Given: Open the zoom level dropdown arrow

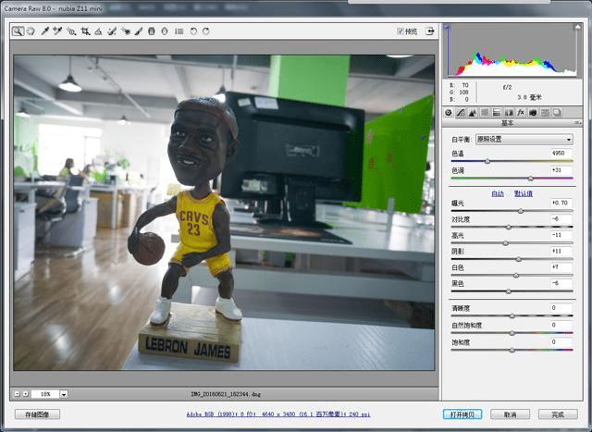Looking at the screenshot, I should (64, 394).
